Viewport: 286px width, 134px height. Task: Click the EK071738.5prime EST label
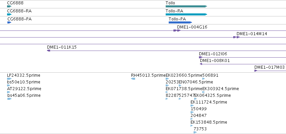(x=184, y=89)
